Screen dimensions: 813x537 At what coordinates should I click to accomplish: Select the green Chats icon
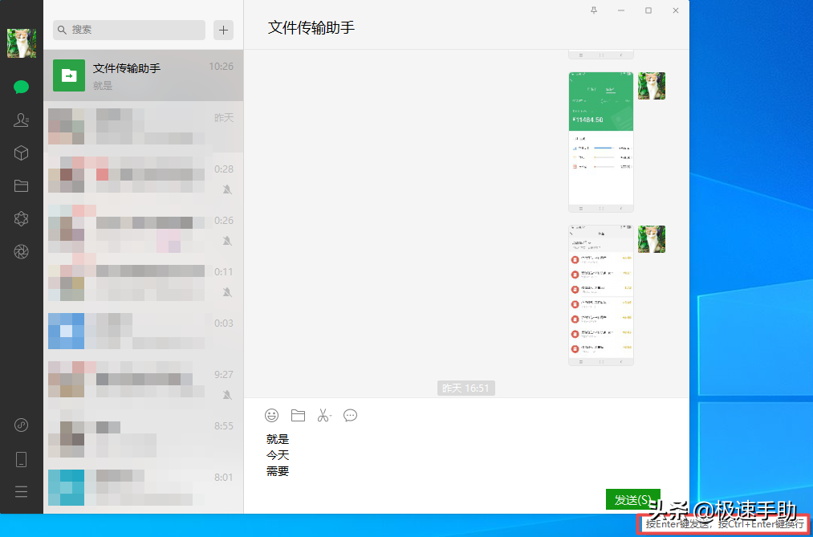pyautogui.click(x=21, y=87)
